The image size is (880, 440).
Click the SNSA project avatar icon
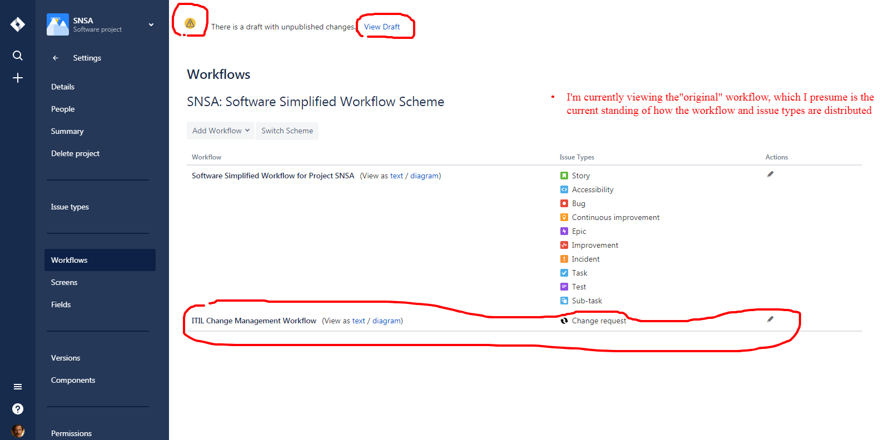(x=58, y=24)
